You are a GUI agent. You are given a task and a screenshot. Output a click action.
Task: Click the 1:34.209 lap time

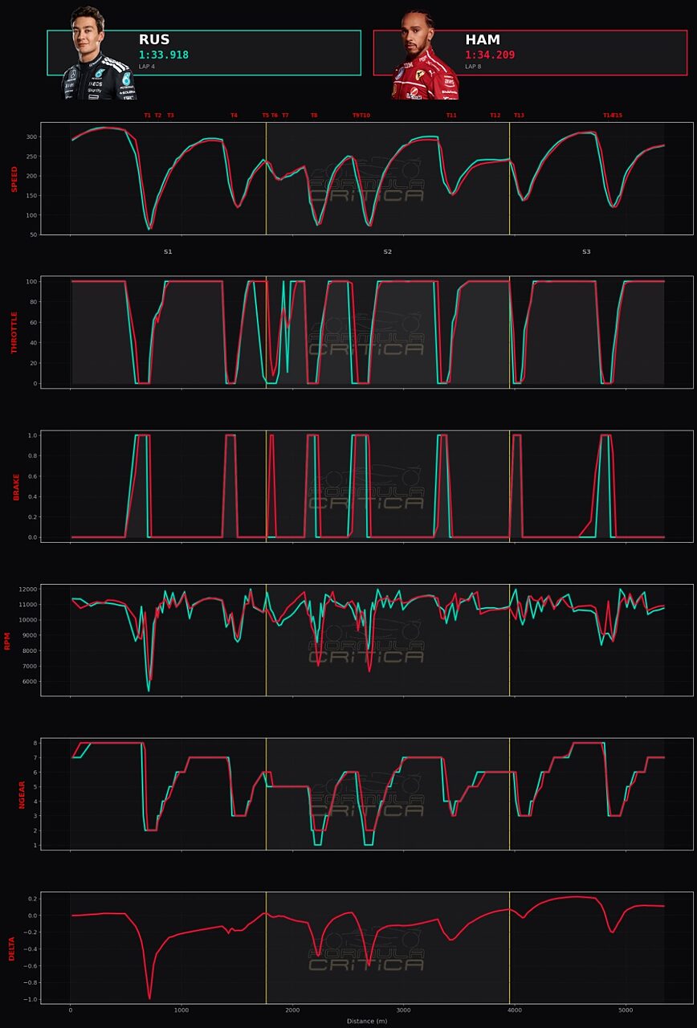[490, 55]
